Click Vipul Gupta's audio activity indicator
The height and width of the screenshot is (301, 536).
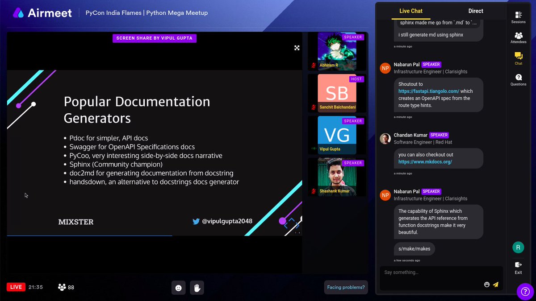tap(314, 149)
